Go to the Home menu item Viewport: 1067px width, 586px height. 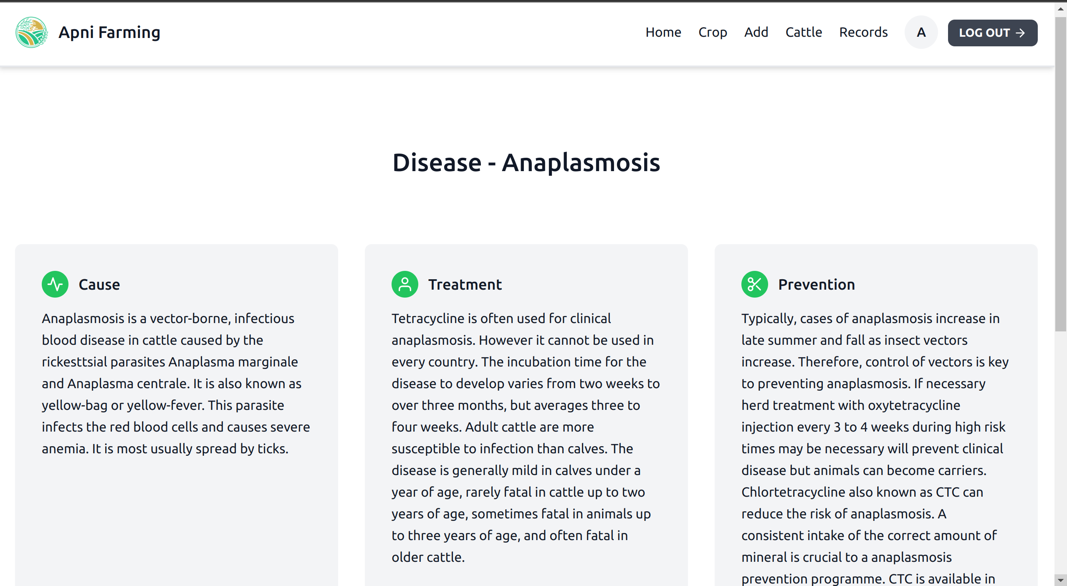[x=663, y=33]
